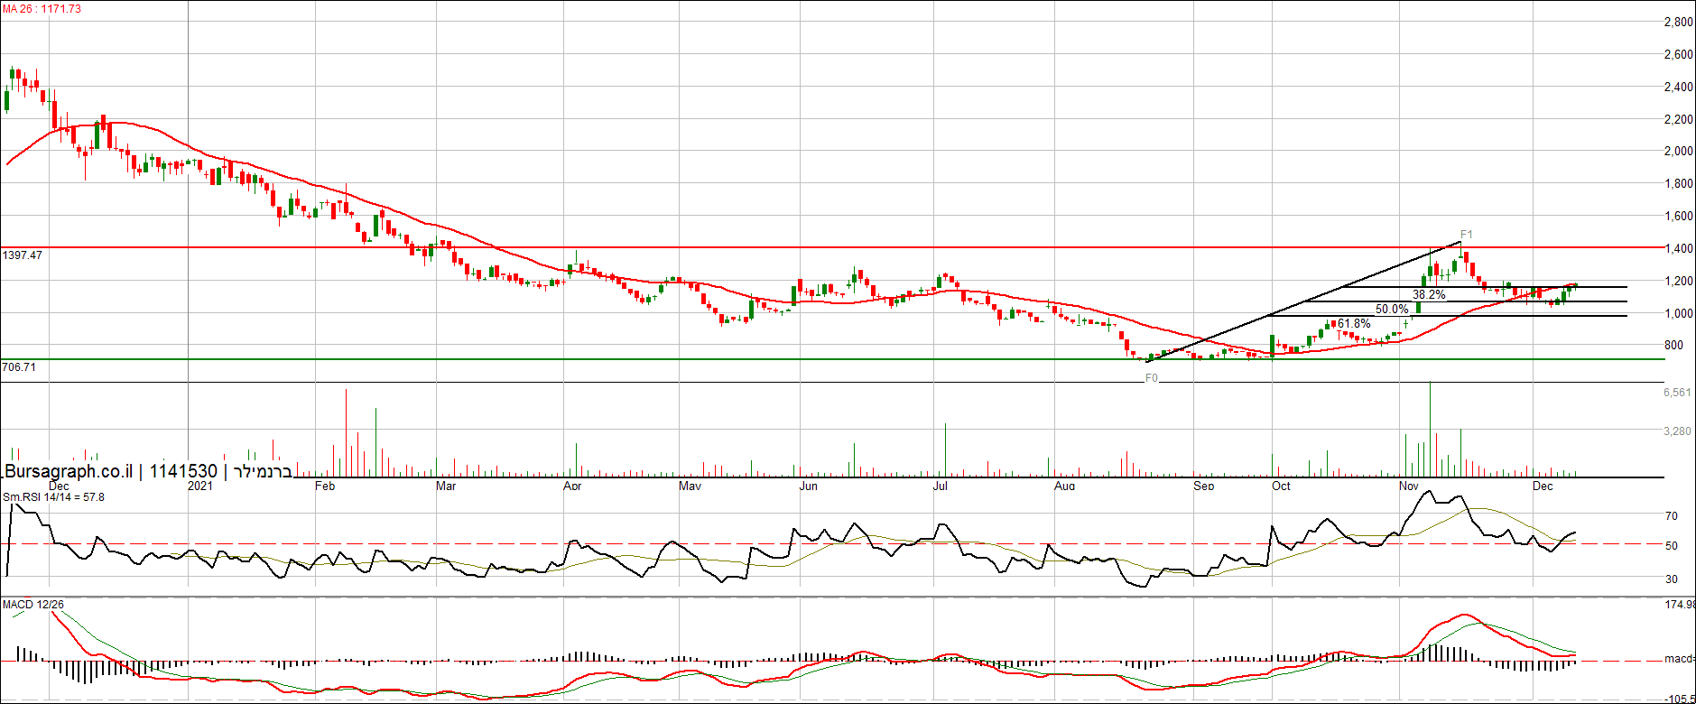Click the 6,561 volume axis label
Screen dimensions: 1696x704
1677,393
